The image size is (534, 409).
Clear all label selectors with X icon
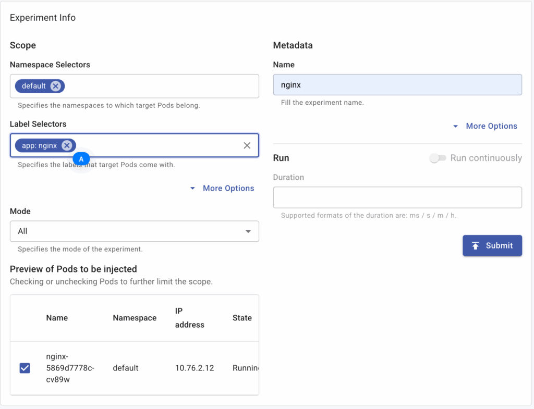247,146
